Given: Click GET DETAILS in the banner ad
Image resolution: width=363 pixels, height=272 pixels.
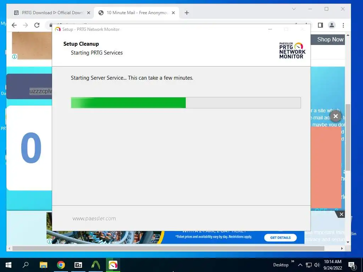Looking at the screenshot, I should pyautogui.click(x=280, y=238).
